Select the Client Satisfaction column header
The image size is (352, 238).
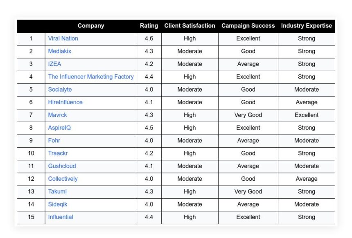[x=190, y=26]
